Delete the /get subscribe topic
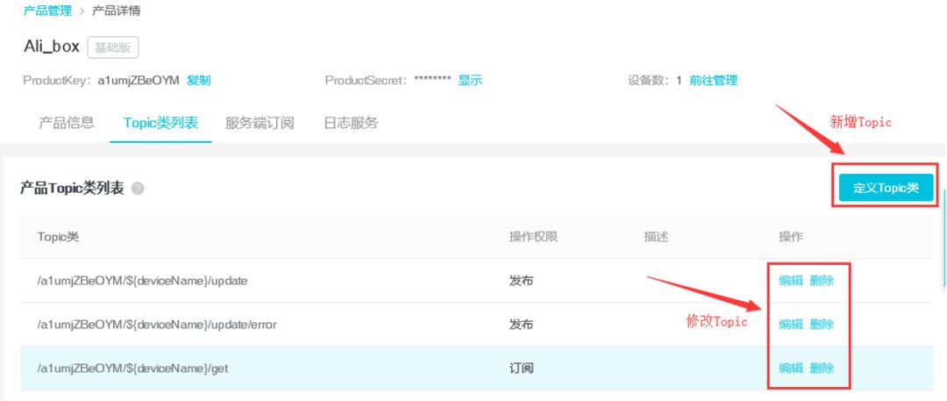This screenshot has height=401, width=947. pos(822,369)
